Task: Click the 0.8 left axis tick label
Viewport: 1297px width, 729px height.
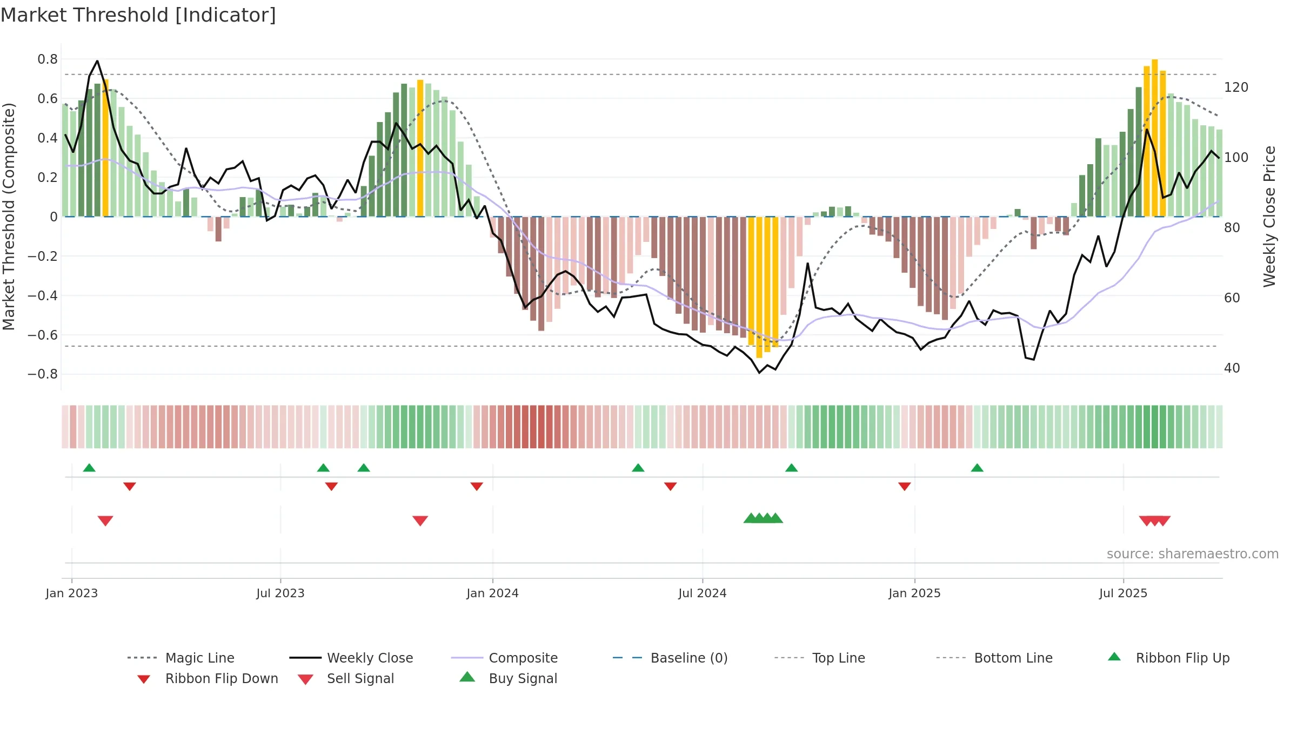Action: tap(48, 59)
